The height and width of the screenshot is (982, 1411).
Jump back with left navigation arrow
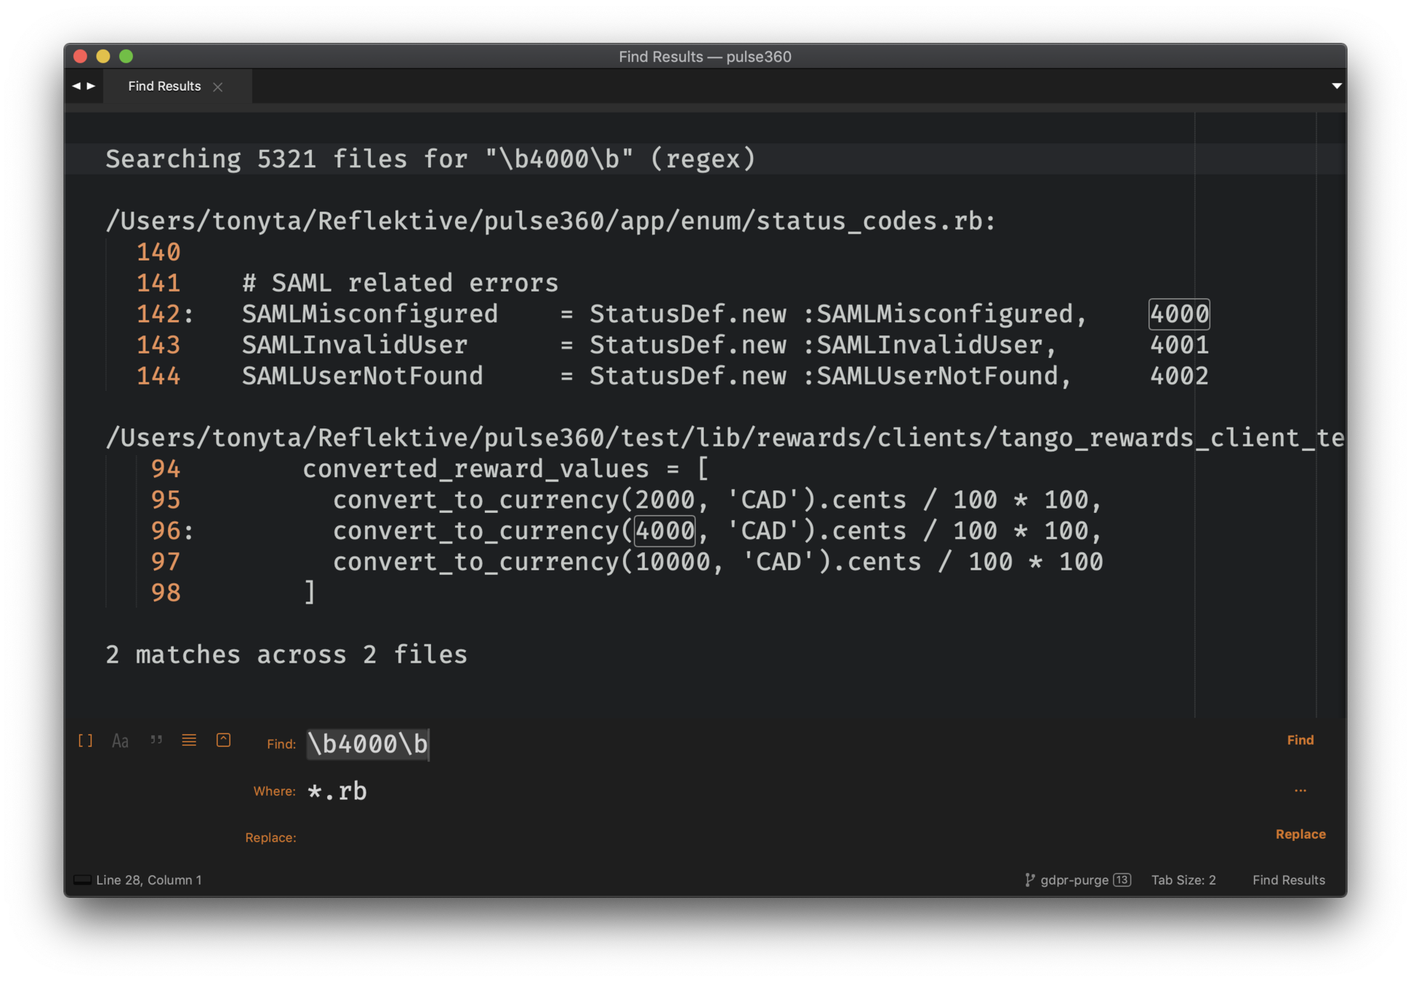pyautogui.click(x=76, y=86)
